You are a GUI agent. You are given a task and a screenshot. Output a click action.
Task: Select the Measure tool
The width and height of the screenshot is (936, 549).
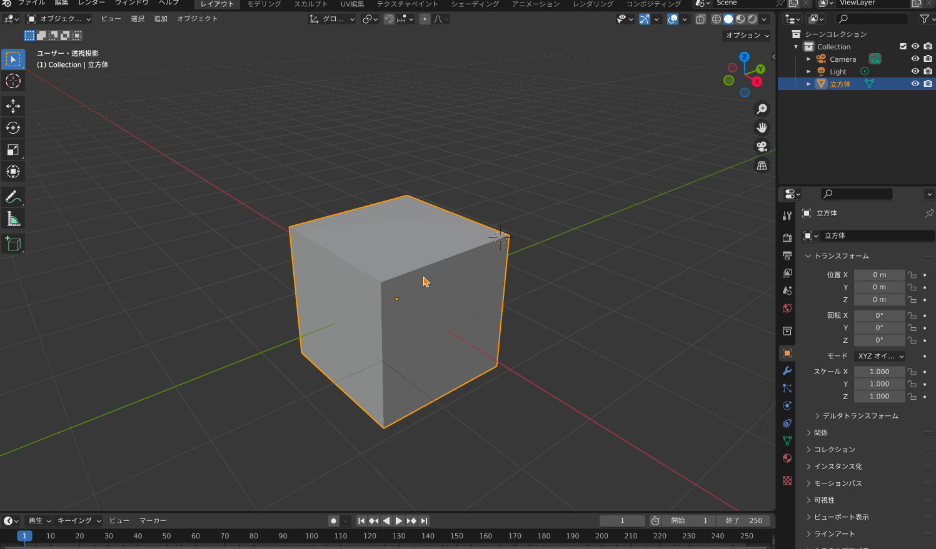coord(13,219)
